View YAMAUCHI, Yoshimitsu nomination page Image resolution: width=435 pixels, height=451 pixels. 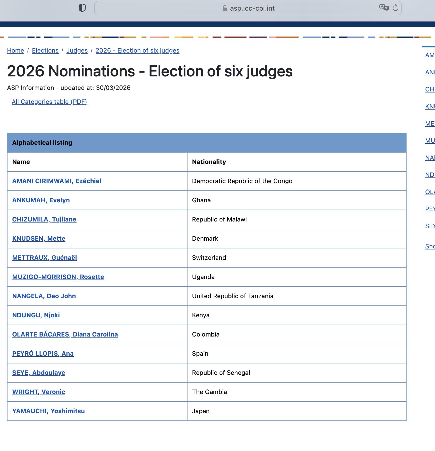coord(48,411)
